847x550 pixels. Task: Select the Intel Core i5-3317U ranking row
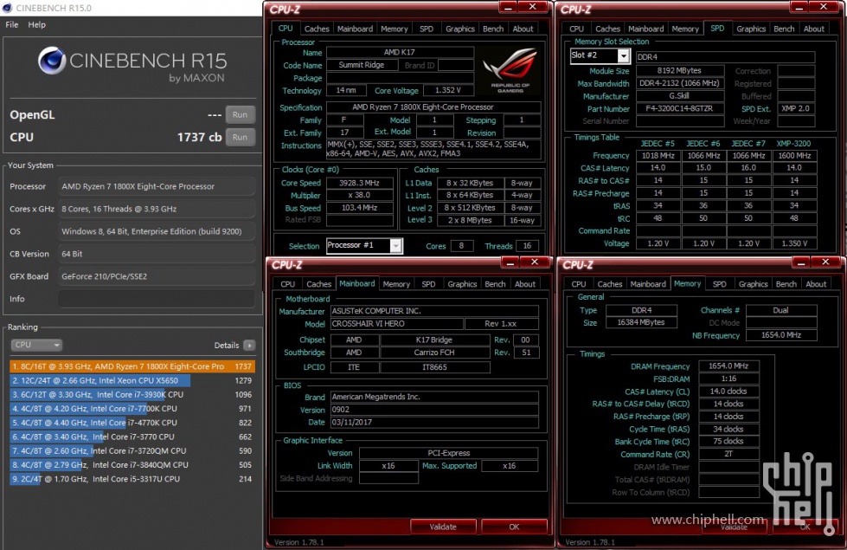[x=132, y=479]
